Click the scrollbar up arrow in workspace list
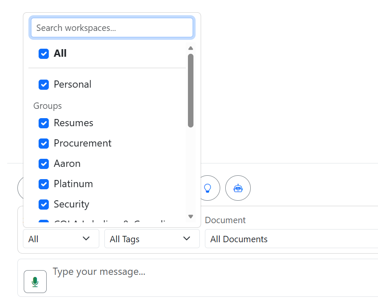 190,48
